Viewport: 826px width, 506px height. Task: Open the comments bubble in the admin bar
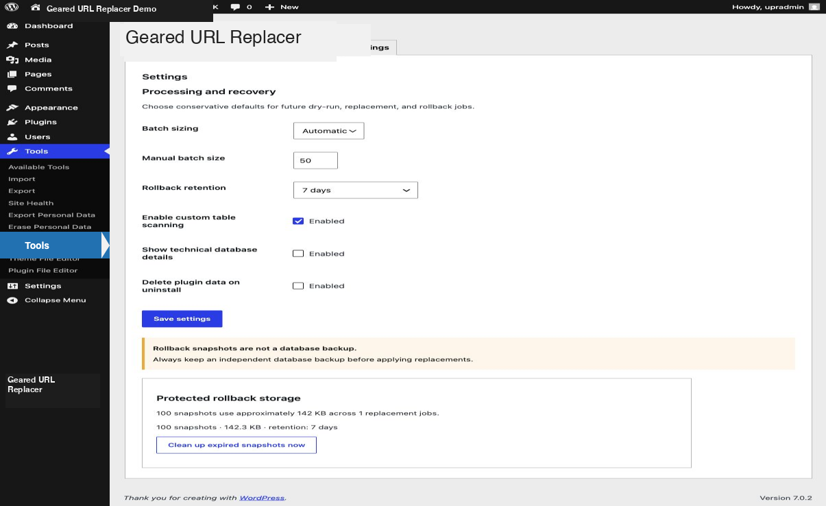pyautogui.click(x=236, y=7)
